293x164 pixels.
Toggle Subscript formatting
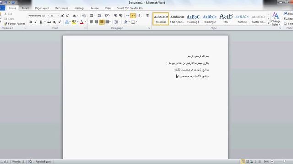click(54, 22)
